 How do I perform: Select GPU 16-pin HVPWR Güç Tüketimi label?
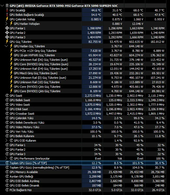(x=34, y=55)
